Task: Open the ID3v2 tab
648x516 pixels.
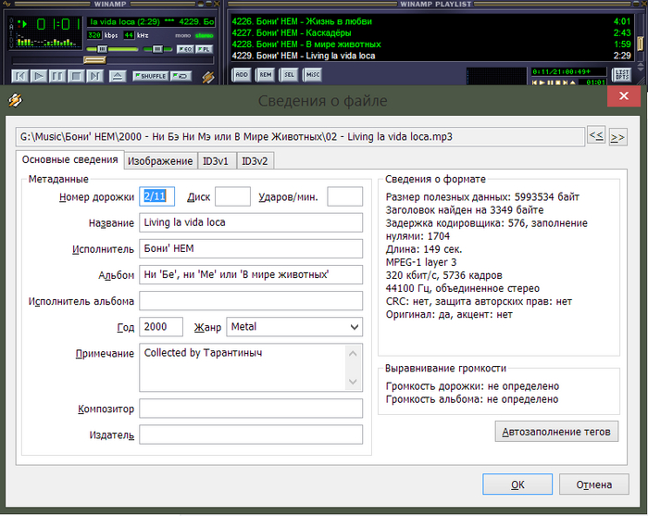Action: [x=255, y=161]
